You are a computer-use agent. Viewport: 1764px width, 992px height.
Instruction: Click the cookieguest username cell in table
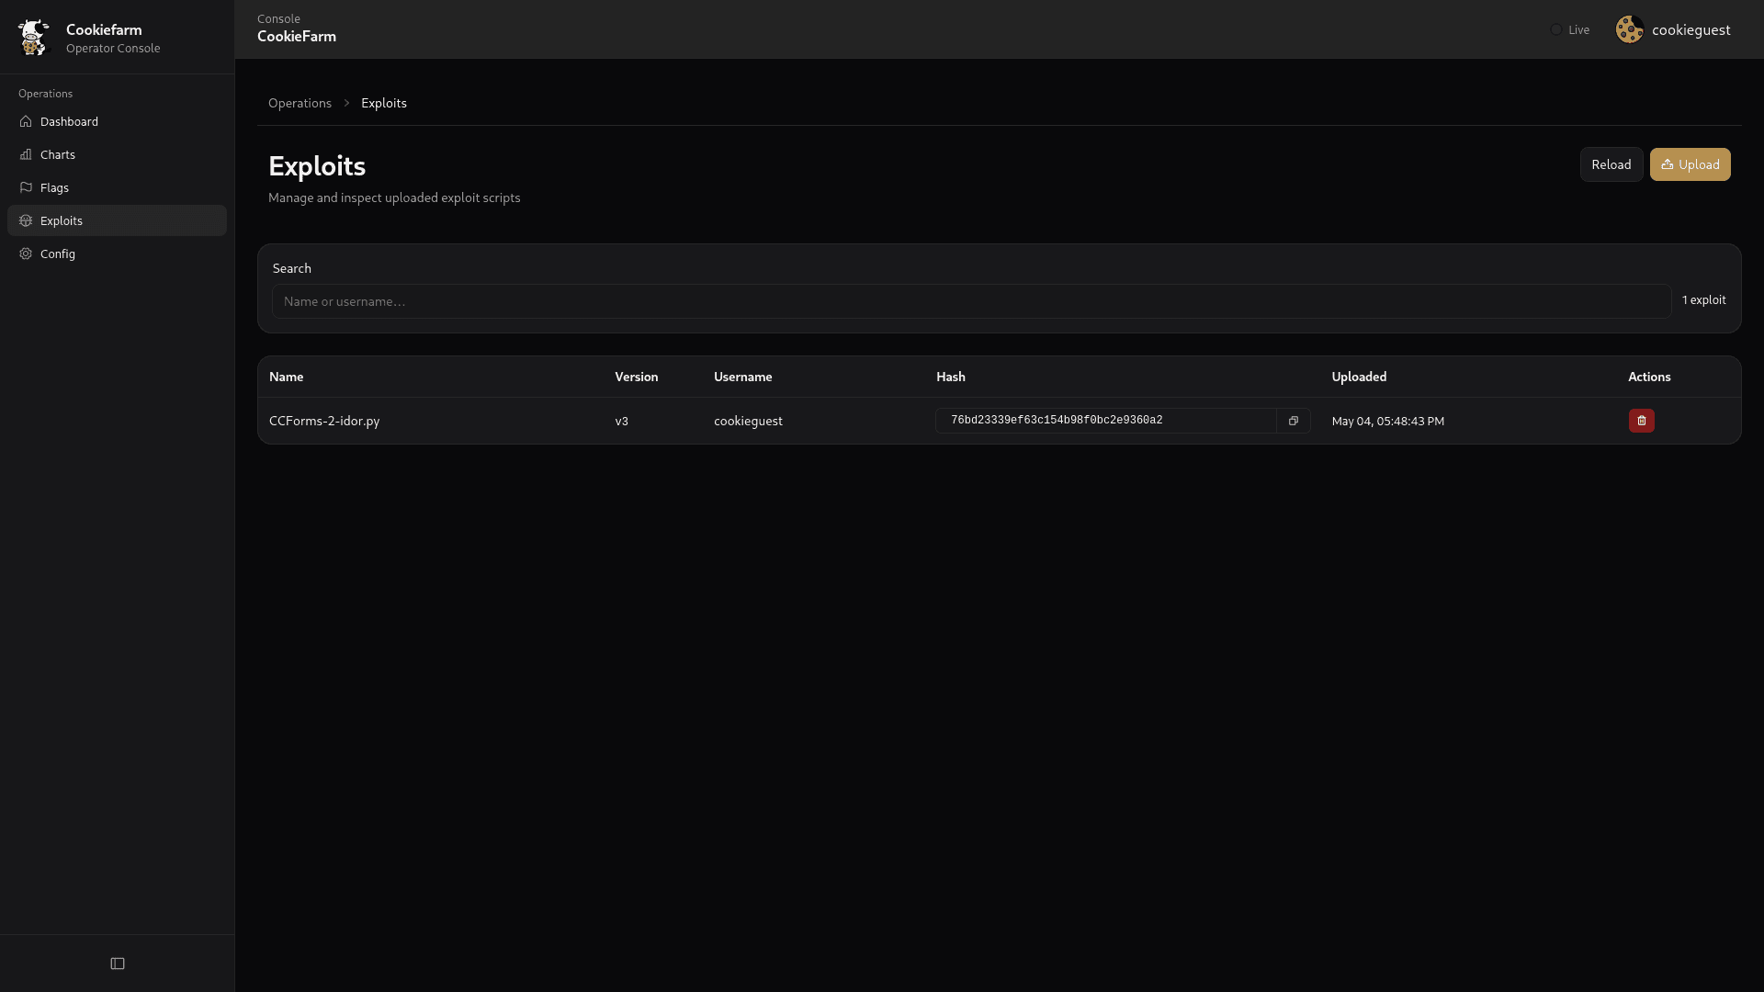pos(748,421)
